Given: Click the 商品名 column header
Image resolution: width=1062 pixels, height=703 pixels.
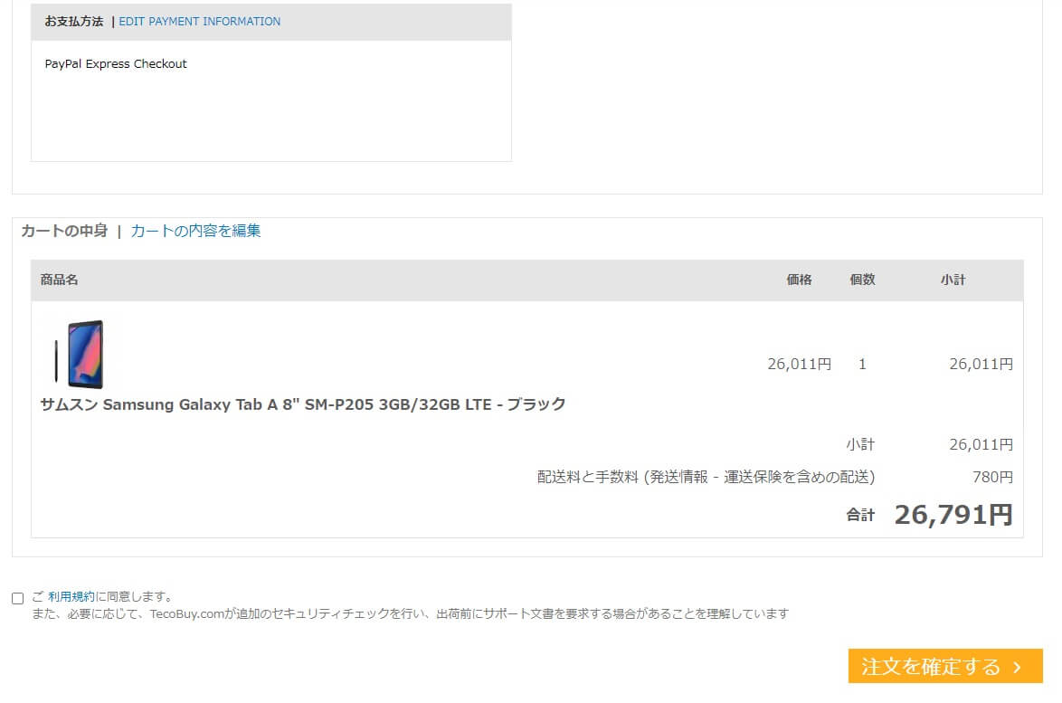Looking at the screenshot, I should (59, 280).
